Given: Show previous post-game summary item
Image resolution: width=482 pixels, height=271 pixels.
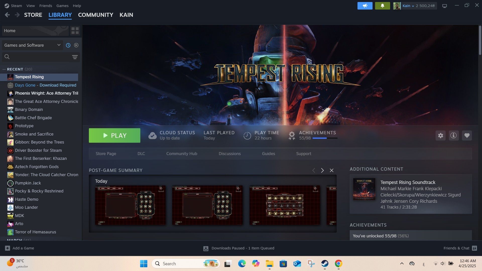Looking at the screenshot, I should 314,170.
